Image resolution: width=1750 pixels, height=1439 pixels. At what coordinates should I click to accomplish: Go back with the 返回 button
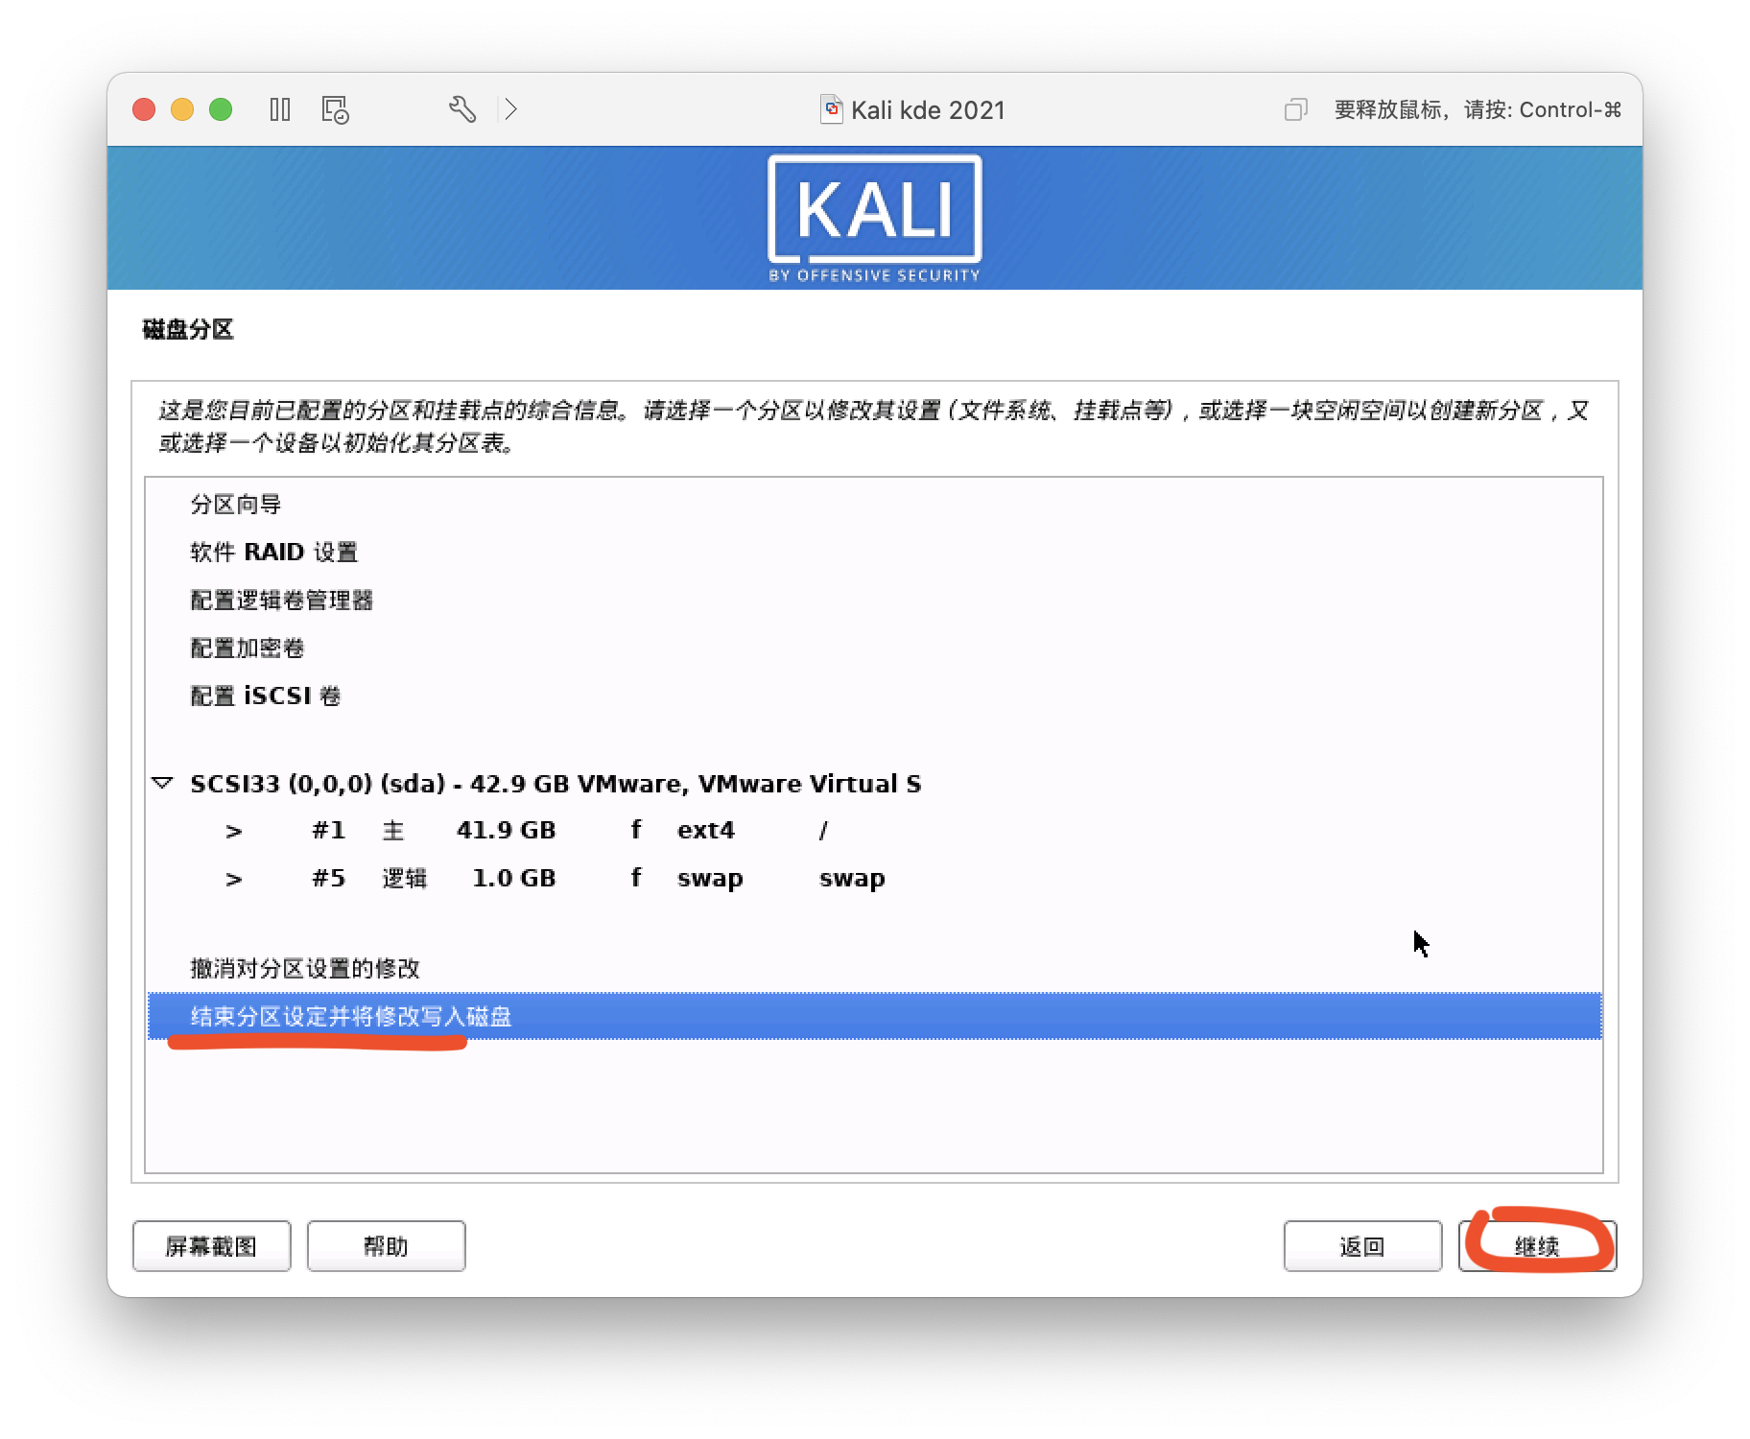(x=1362, y=1246)
